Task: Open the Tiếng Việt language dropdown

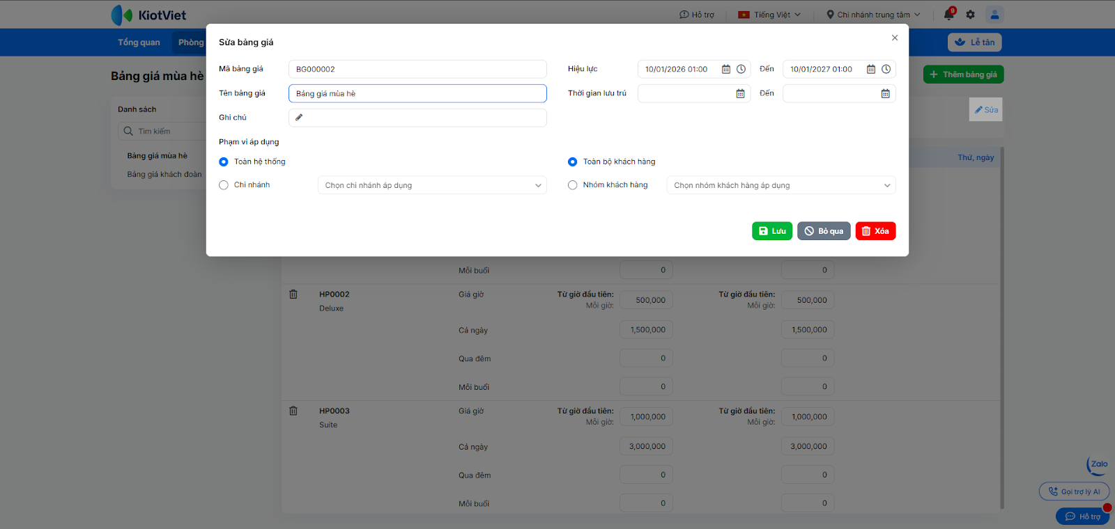Action: [x=770, y=15]
